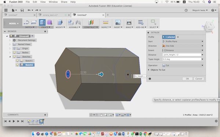Open the MODEL workspace dropdown
Image resolution: width=220 pixels, height=137 pixels.
[14, 23]
